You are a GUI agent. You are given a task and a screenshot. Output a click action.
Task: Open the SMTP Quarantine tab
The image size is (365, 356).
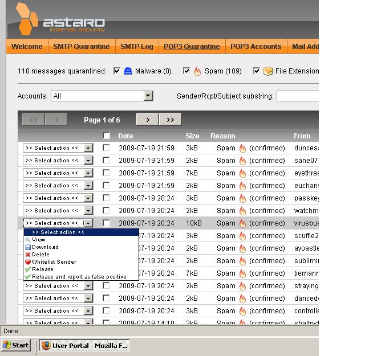tap(82, 47)
